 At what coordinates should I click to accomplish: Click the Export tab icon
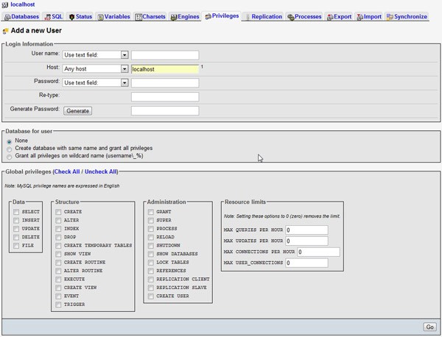click(330, 17)
